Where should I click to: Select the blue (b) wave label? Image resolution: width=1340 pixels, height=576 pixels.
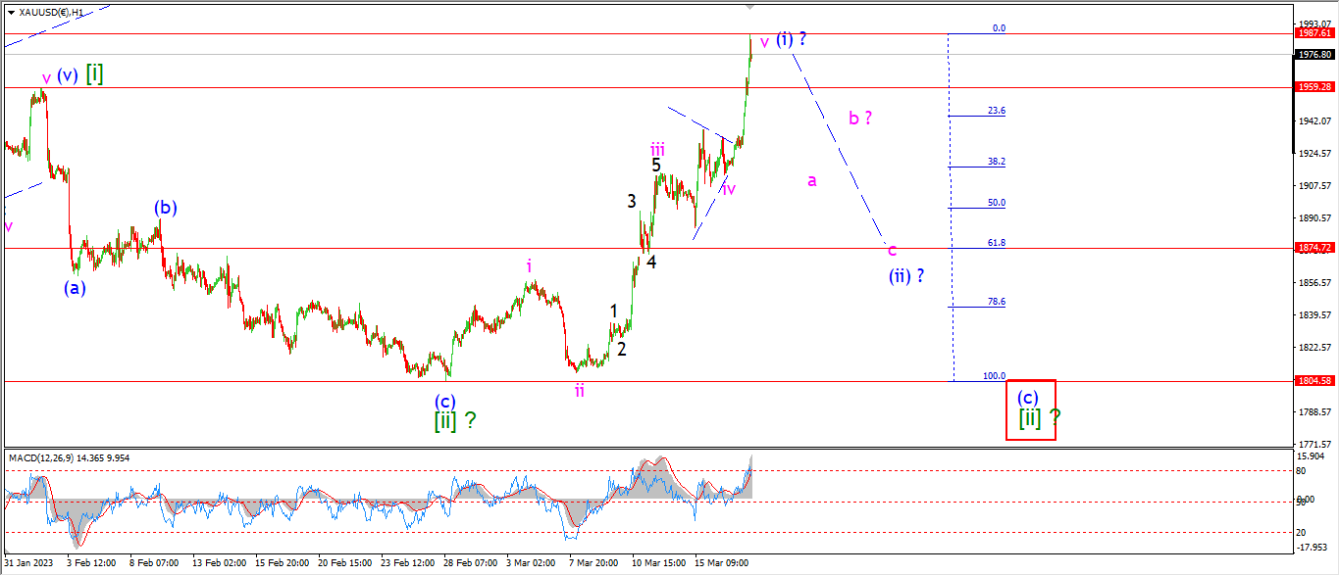[x=165, y=208]
